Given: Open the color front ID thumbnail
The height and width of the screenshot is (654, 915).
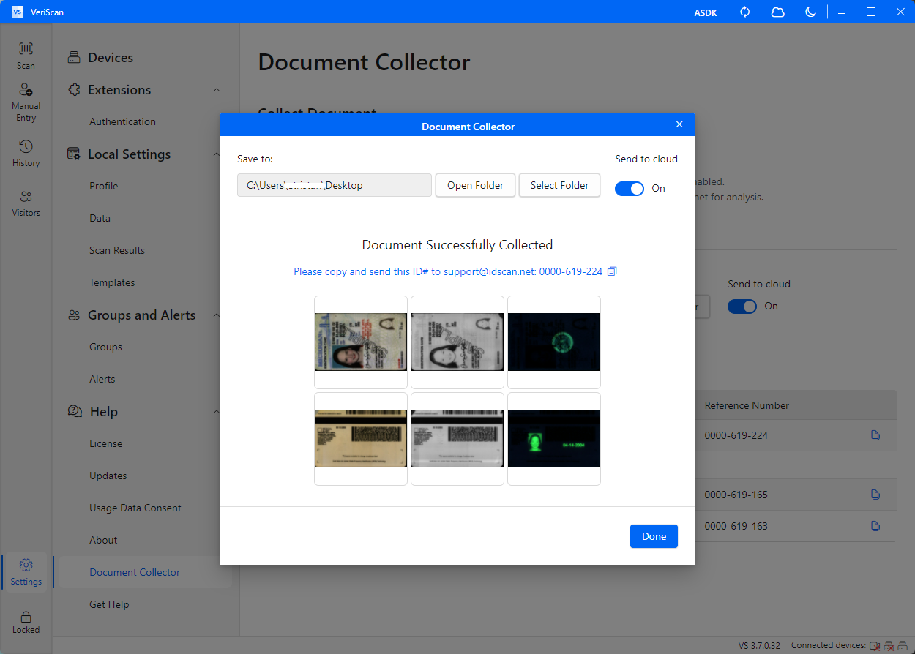Looking at the screenshot, I should (361, 342).
